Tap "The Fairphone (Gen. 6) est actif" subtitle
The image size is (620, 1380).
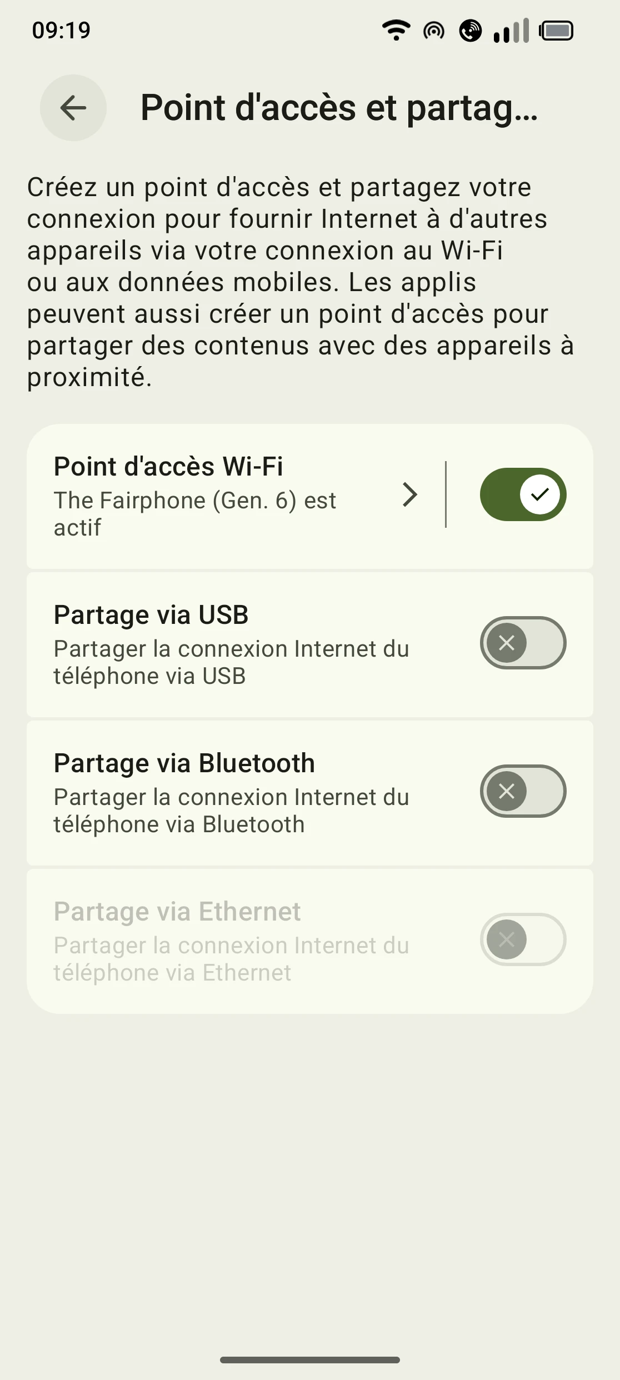pyautogui.click(x=194, y=514)
